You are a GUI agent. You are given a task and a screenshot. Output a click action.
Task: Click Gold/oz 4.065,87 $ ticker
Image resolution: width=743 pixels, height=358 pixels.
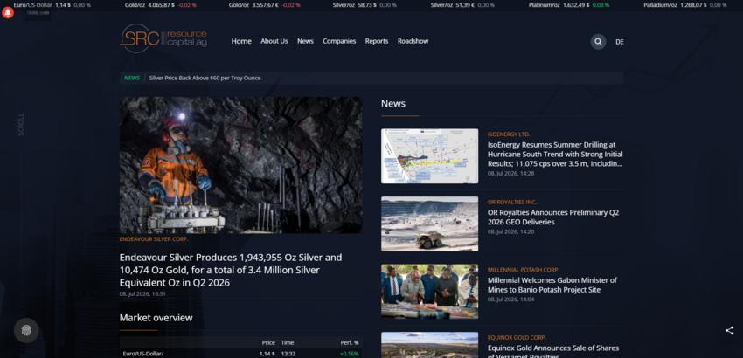point(160,5)
